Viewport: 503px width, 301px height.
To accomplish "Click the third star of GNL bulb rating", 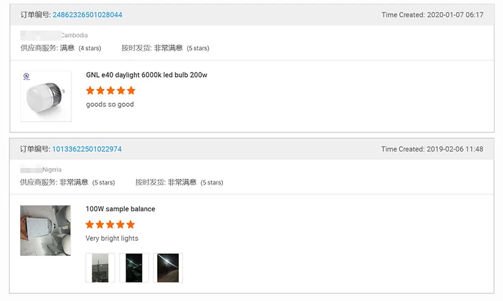I will point(111,90).
